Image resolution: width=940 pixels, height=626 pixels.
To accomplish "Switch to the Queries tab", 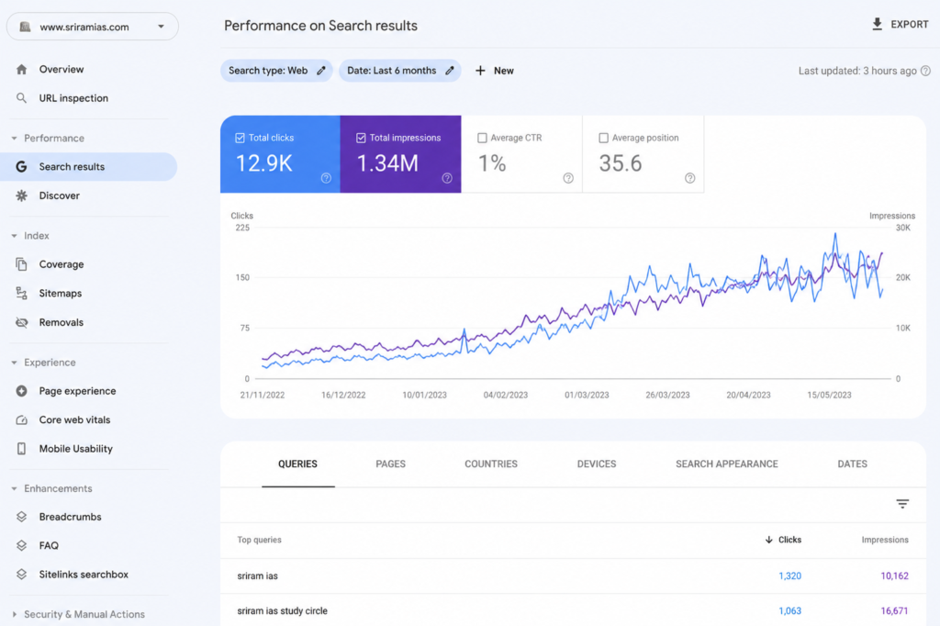I will pyautogui.click(x=298, y=464).
